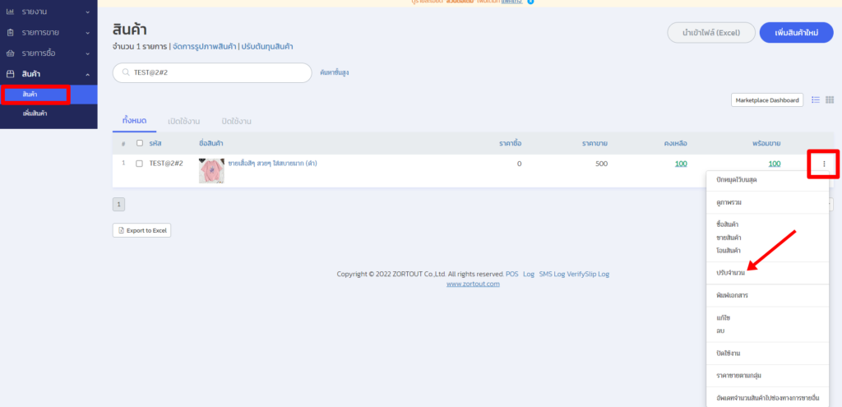This screenshot has width=842, height=407.
Task: Tick the checkbox for row TEST@2#2
Action: tap(140, 164)
